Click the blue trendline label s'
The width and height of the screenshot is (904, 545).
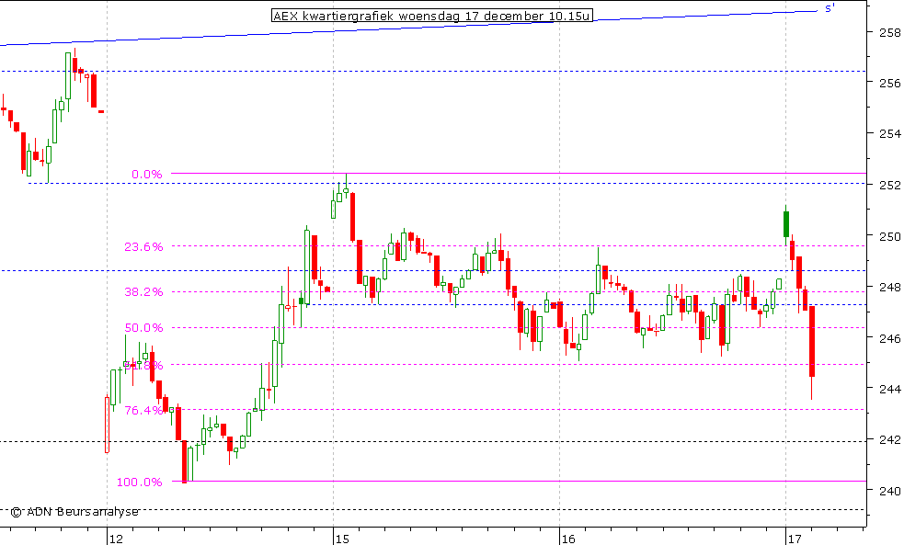pos(830,8)
